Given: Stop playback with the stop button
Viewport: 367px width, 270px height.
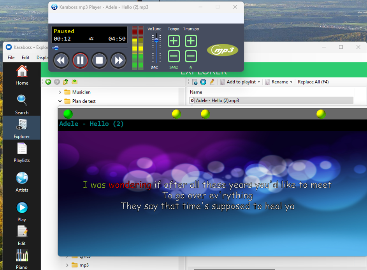Looking at the screenshot, I should coord(99,61).
